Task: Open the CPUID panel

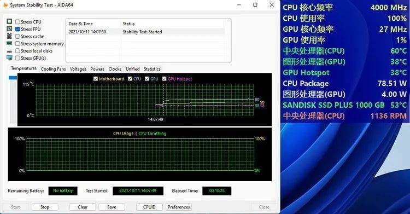Action: (x=149, y=207)
